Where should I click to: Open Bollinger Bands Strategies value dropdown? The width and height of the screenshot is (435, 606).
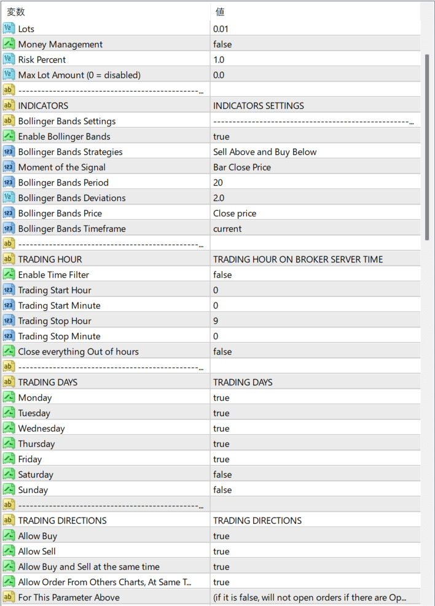265,152
